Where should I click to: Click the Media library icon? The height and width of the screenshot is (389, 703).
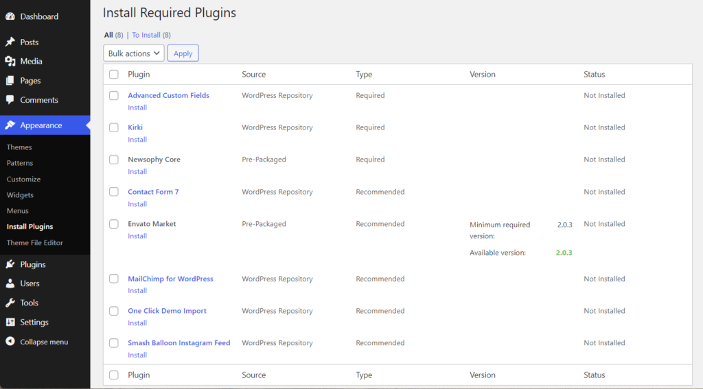tap(10, 61)
